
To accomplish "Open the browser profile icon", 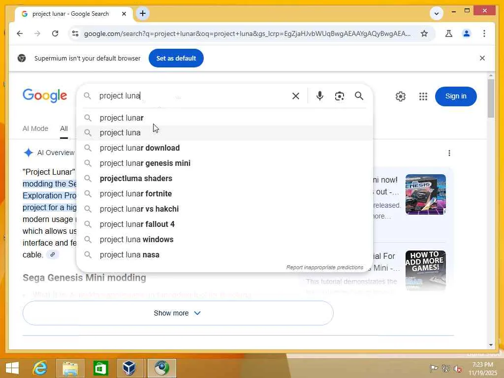I will click(x=467, y=33).
